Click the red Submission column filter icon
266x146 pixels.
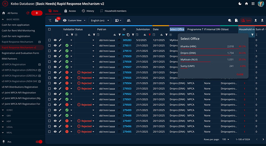click(150, 35)
